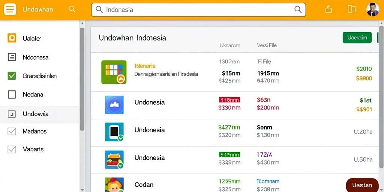Click the dark red Uesten button

pos(362,185)
